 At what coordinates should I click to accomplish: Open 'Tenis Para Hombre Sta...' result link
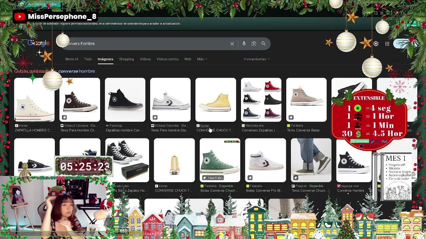coord(170,130)
